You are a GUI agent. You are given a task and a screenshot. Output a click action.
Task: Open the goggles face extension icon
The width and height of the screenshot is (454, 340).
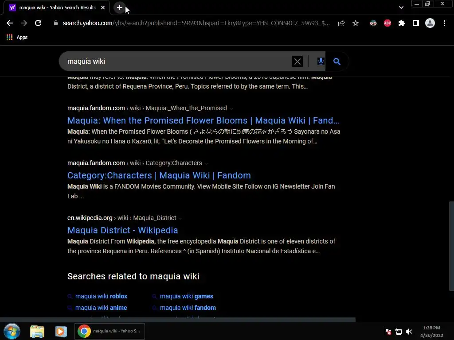[373, 23]
